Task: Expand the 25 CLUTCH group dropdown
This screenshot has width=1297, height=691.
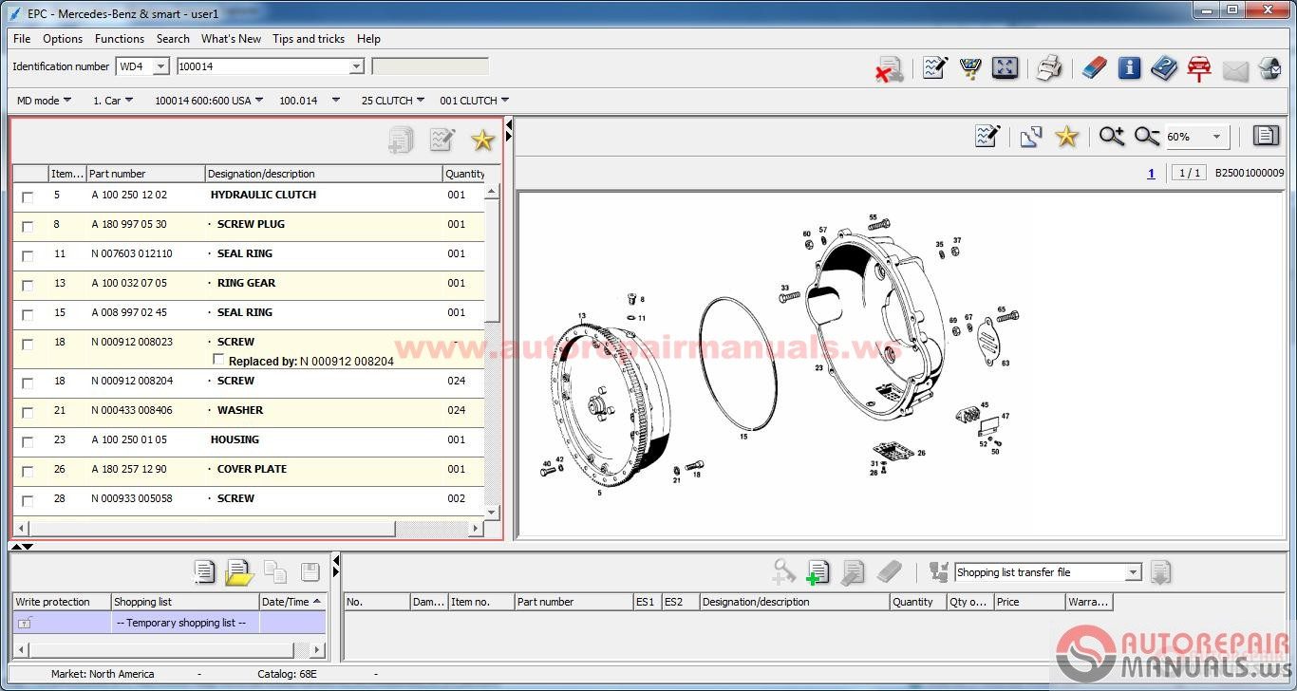Action: (x=422, y=100)
